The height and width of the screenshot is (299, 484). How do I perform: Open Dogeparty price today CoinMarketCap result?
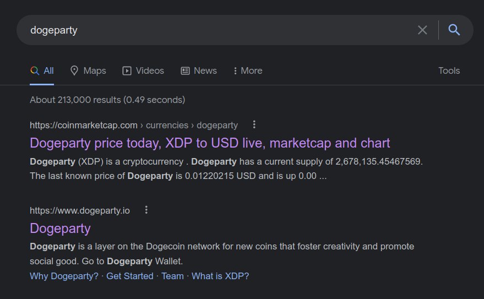pos(210,143)
